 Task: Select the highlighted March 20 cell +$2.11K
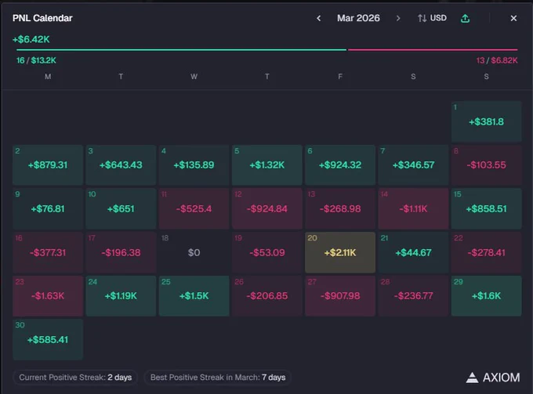[340, 252]
